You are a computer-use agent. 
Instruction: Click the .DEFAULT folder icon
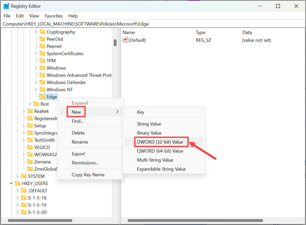coord(24,190)
